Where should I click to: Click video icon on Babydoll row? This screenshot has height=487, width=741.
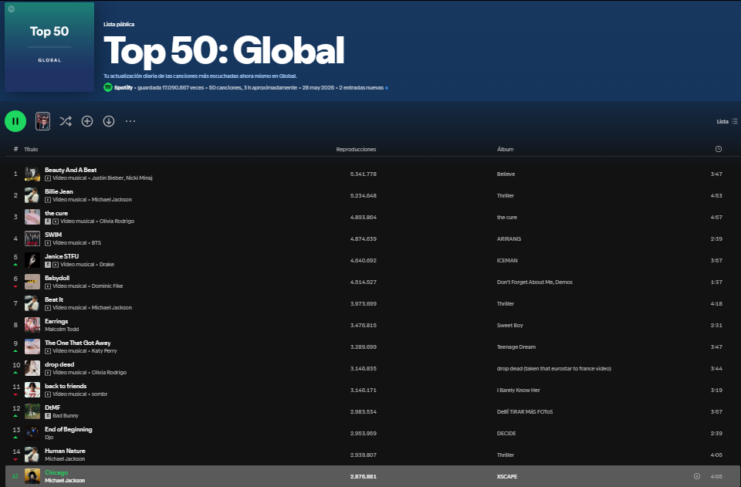48,286
